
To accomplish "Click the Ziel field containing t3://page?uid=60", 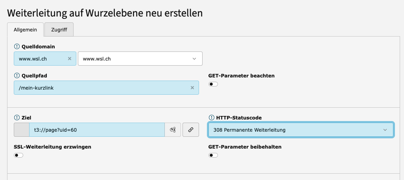I will point(96,130).
